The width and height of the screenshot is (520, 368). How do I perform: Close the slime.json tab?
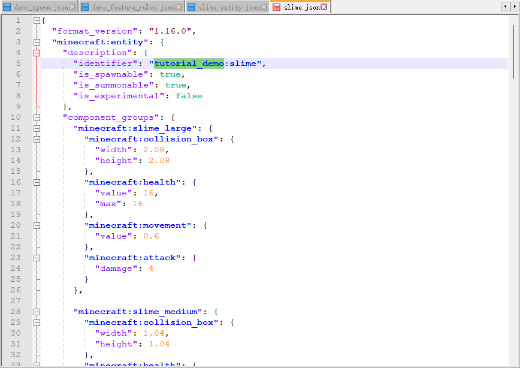[324, 7]
